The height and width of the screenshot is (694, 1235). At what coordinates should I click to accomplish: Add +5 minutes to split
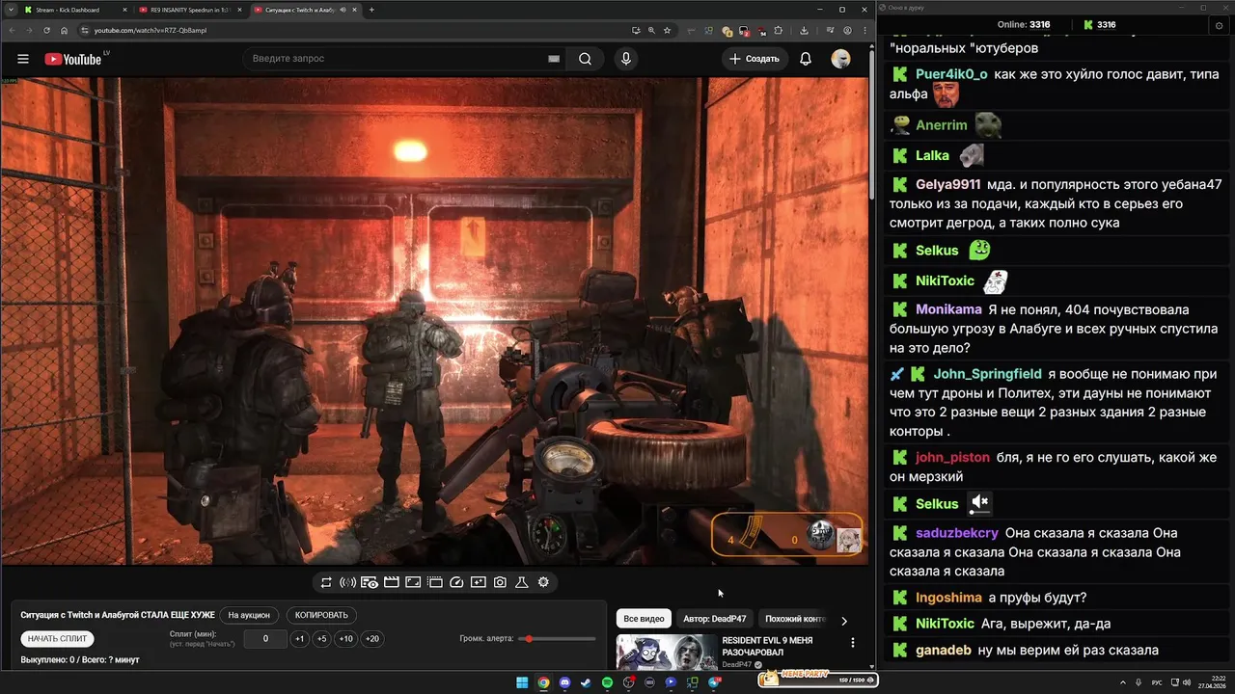point(321,638)
